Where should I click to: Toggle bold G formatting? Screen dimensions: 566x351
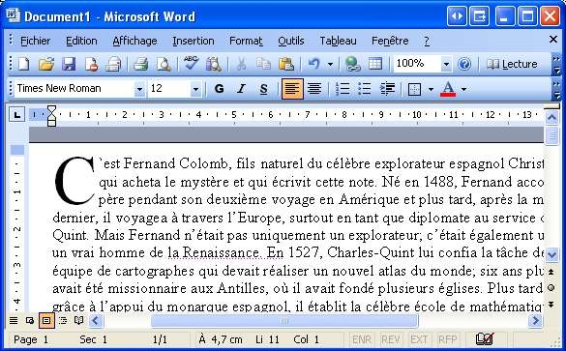tap(219, 89)
